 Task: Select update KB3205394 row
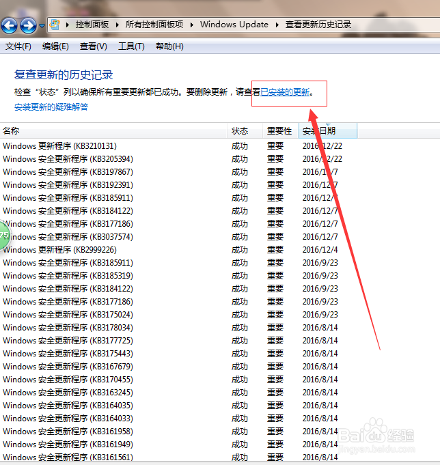coord(178,159)
